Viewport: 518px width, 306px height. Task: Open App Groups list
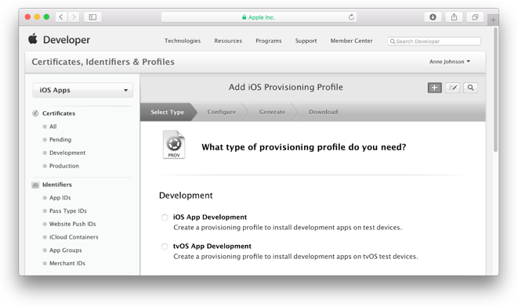point(65,250)
